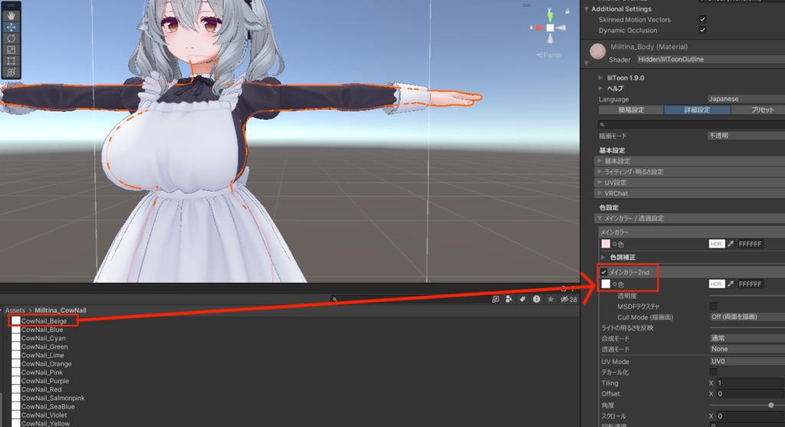
Task: Toggle hidden packages visibility count 28
Action: tap(569, 299)
